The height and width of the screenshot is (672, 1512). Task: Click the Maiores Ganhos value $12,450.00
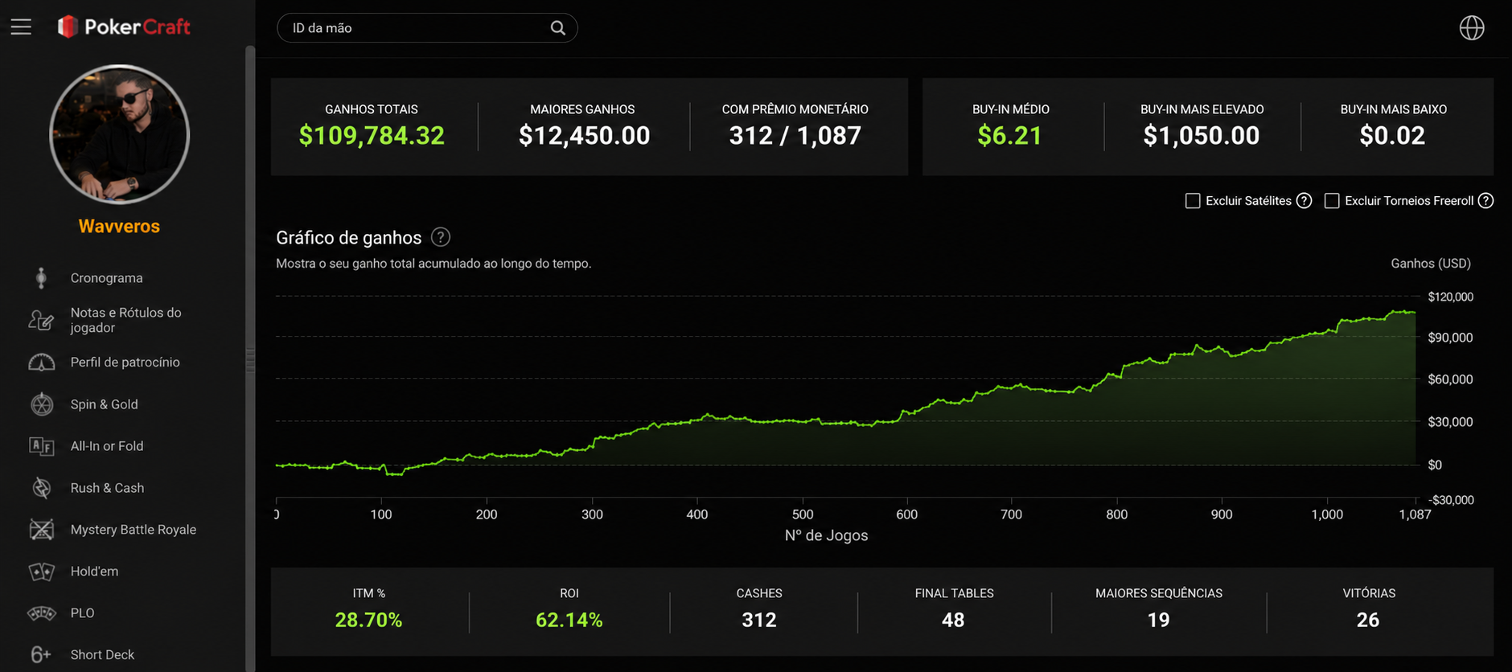click(x=584, y=136)
